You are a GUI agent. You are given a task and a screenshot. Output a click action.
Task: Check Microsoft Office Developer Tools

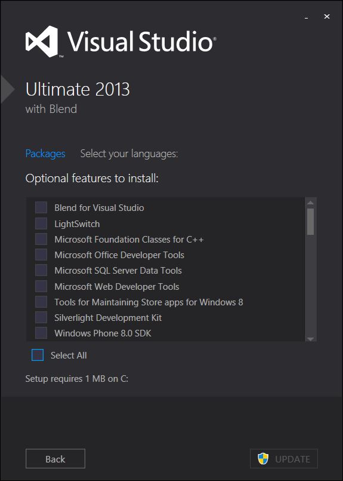(x=41, y=255)
